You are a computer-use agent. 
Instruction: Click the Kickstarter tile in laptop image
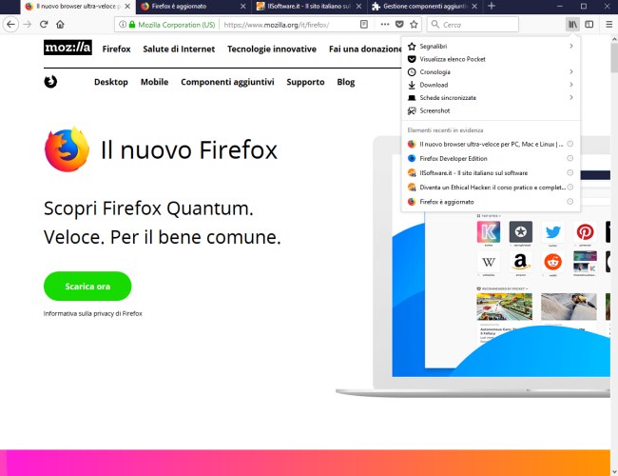coord(489,231)
